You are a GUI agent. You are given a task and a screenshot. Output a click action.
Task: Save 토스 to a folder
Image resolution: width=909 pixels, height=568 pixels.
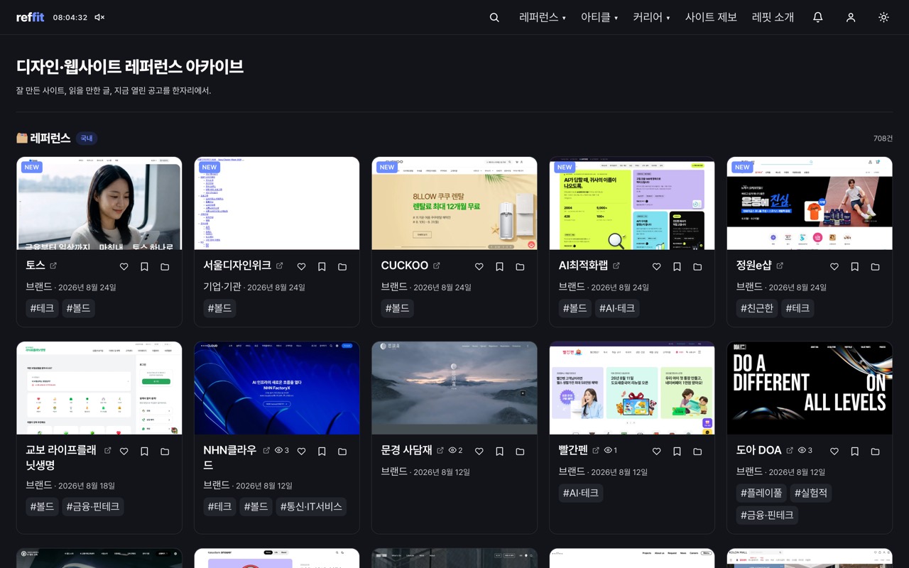click(x=165, y=267)
